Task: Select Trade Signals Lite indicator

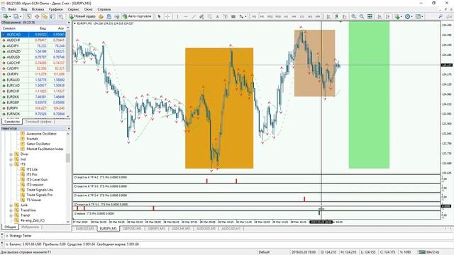Action: pos(40,190)
